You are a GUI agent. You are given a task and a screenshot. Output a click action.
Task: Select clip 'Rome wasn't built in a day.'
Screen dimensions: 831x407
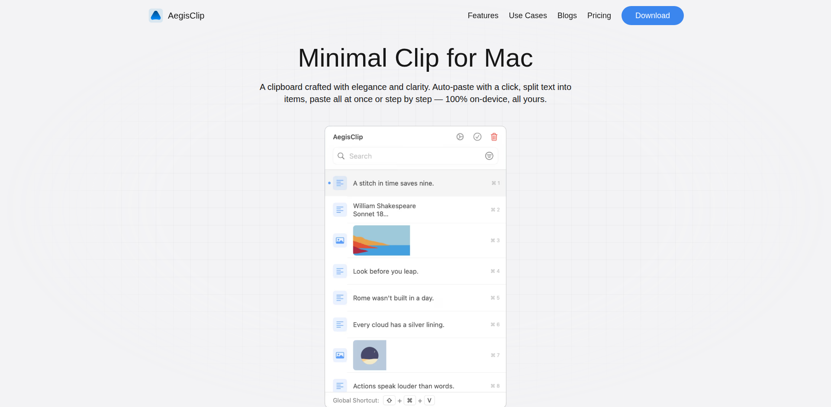(415, 298)
